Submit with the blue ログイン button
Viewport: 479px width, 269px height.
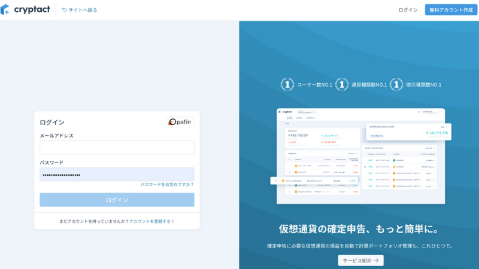coord(117,200)
